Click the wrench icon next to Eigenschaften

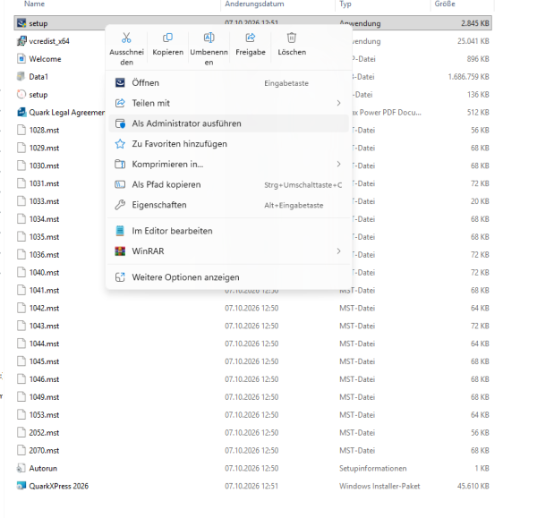120,205
